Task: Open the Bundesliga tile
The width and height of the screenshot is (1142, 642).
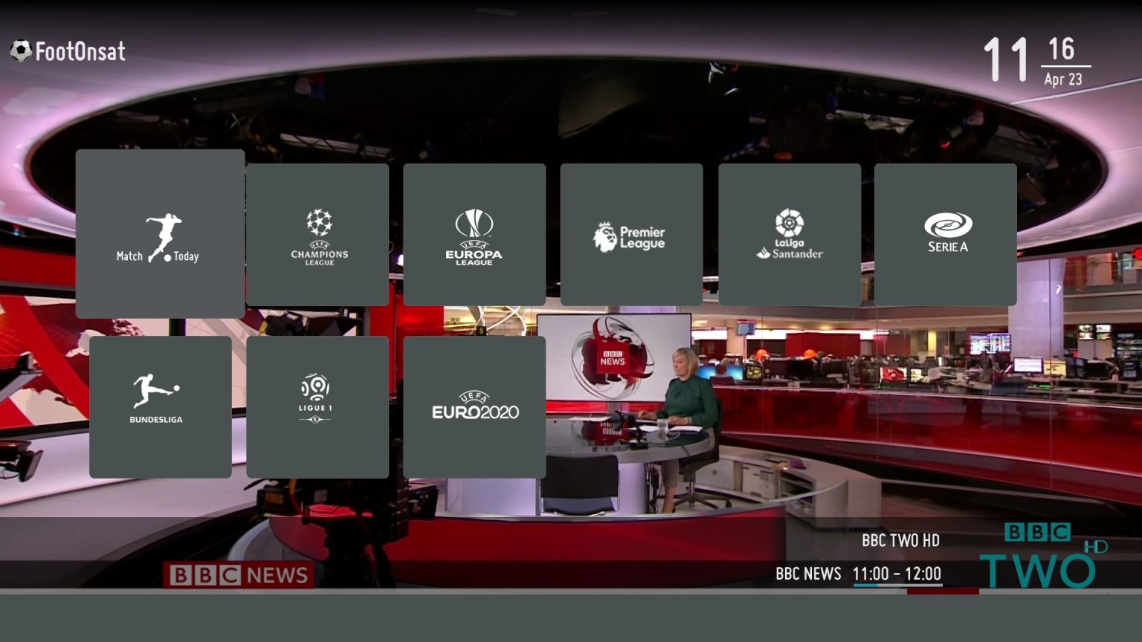Action: tap(161, 407)
